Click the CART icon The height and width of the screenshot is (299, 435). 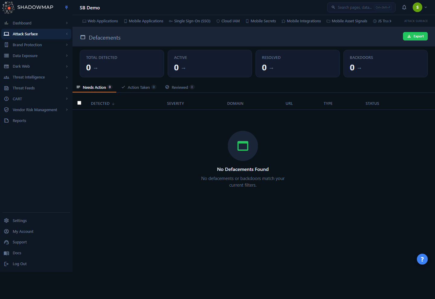pos(6,99)
